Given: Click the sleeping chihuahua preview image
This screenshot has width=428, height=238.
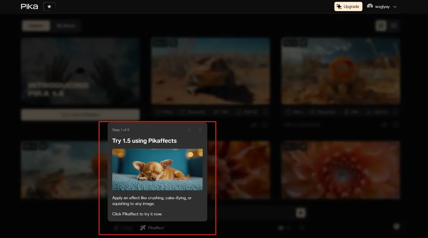Looking at the screenshot, I should pos(157,169).
